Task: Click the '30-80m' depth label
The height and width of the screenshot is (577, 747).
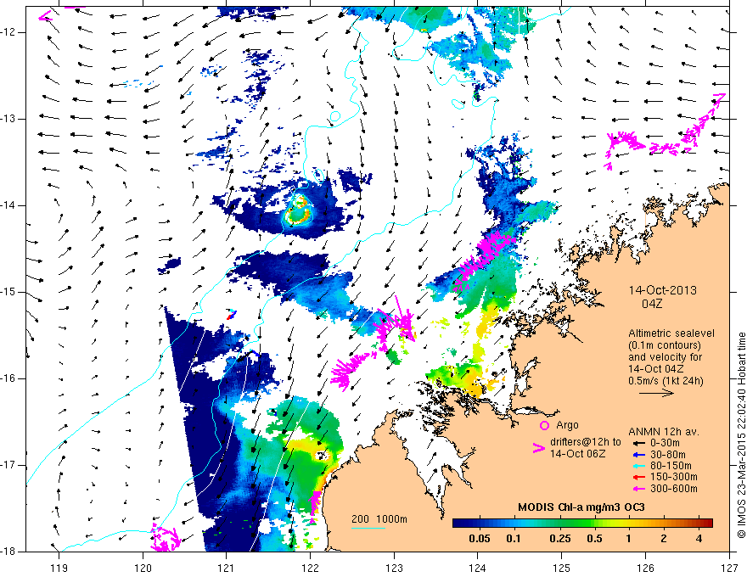Action: coord(668,455)
